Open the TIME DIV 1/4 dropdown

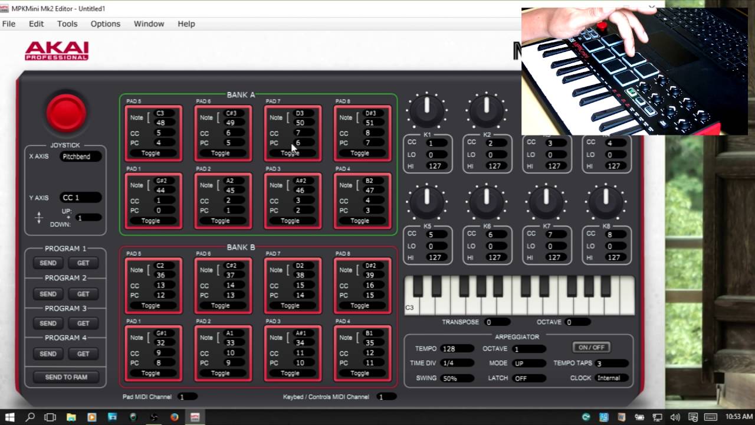457,363
